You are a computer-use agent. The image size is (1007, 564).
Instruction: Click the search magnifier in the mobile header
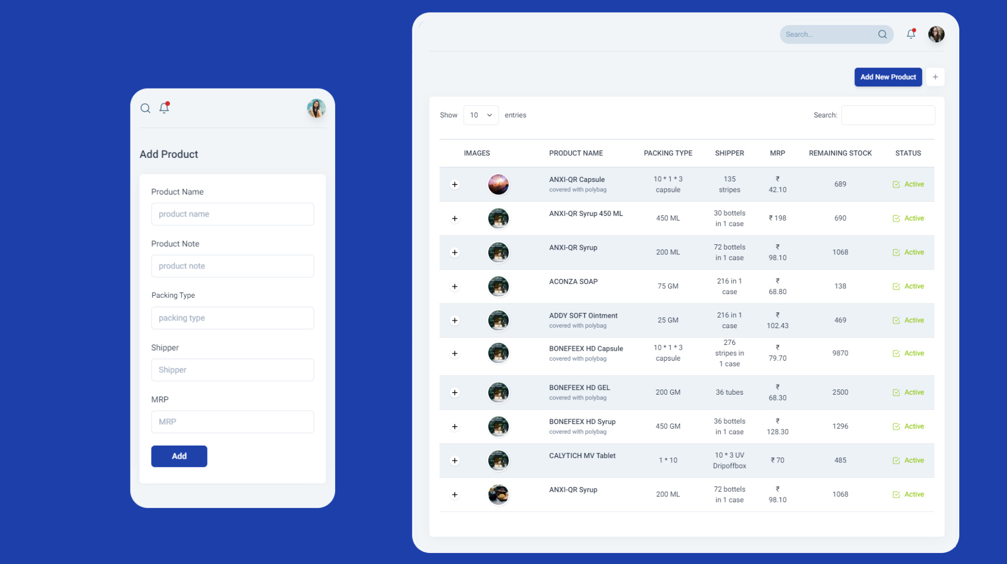tap(146, 108)
